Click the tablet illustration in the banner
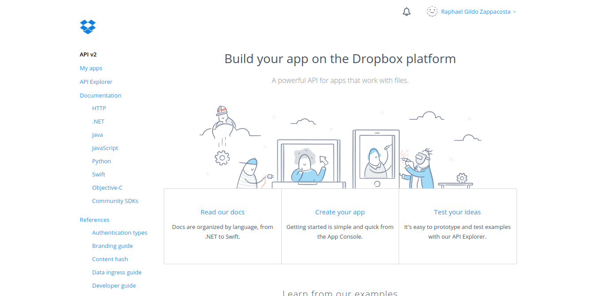Image resolution: width=589 pixels, height=296 pixels. 376,160
